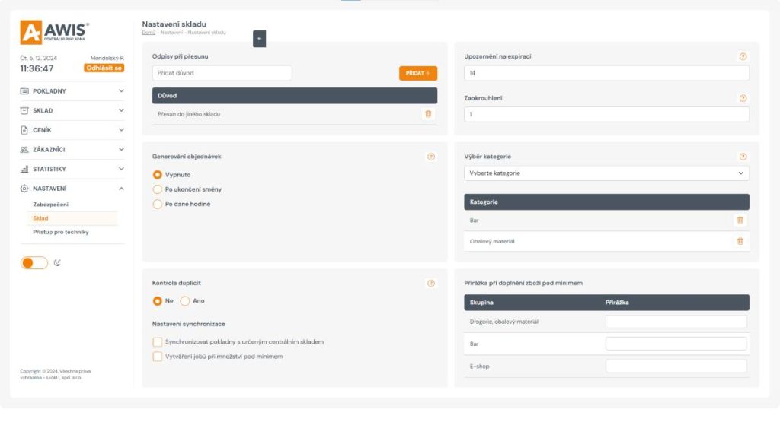Expand the POKLADNY menu section
The height and width of the screenshot is (438, 780).
click(x=72, y=91)
